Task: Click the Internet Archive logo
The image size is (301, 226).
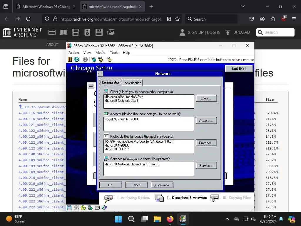Action: [x=22, y=32]
